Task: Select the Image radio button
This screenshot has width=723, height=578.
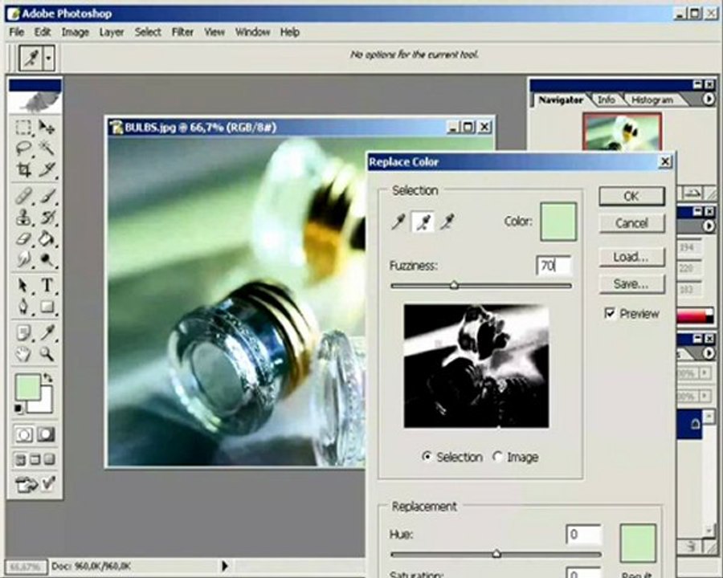Action: [497, 456]
